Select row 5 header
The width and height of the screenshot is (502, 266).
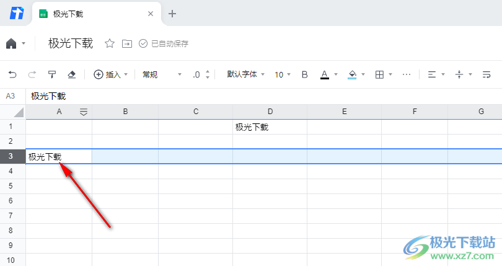tap(13, 186)
